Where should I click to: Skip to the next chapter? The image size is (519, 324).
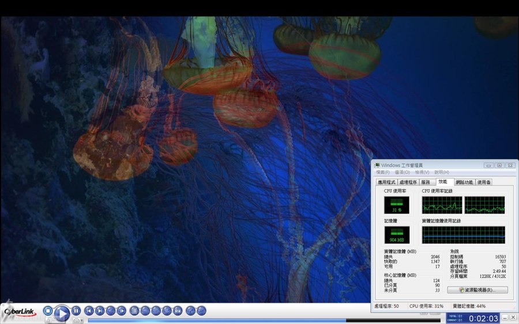tap(100, 311)
